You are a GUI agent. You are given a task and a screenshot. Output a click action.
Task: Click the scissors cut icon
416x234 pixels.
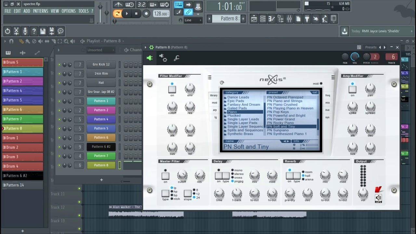(16, 31)
